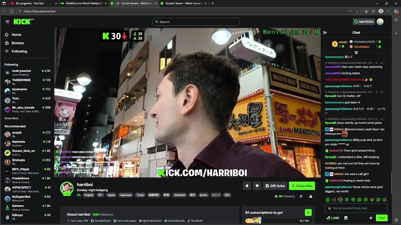Open the hamburger sidebar menu

[x=8, y=22]
